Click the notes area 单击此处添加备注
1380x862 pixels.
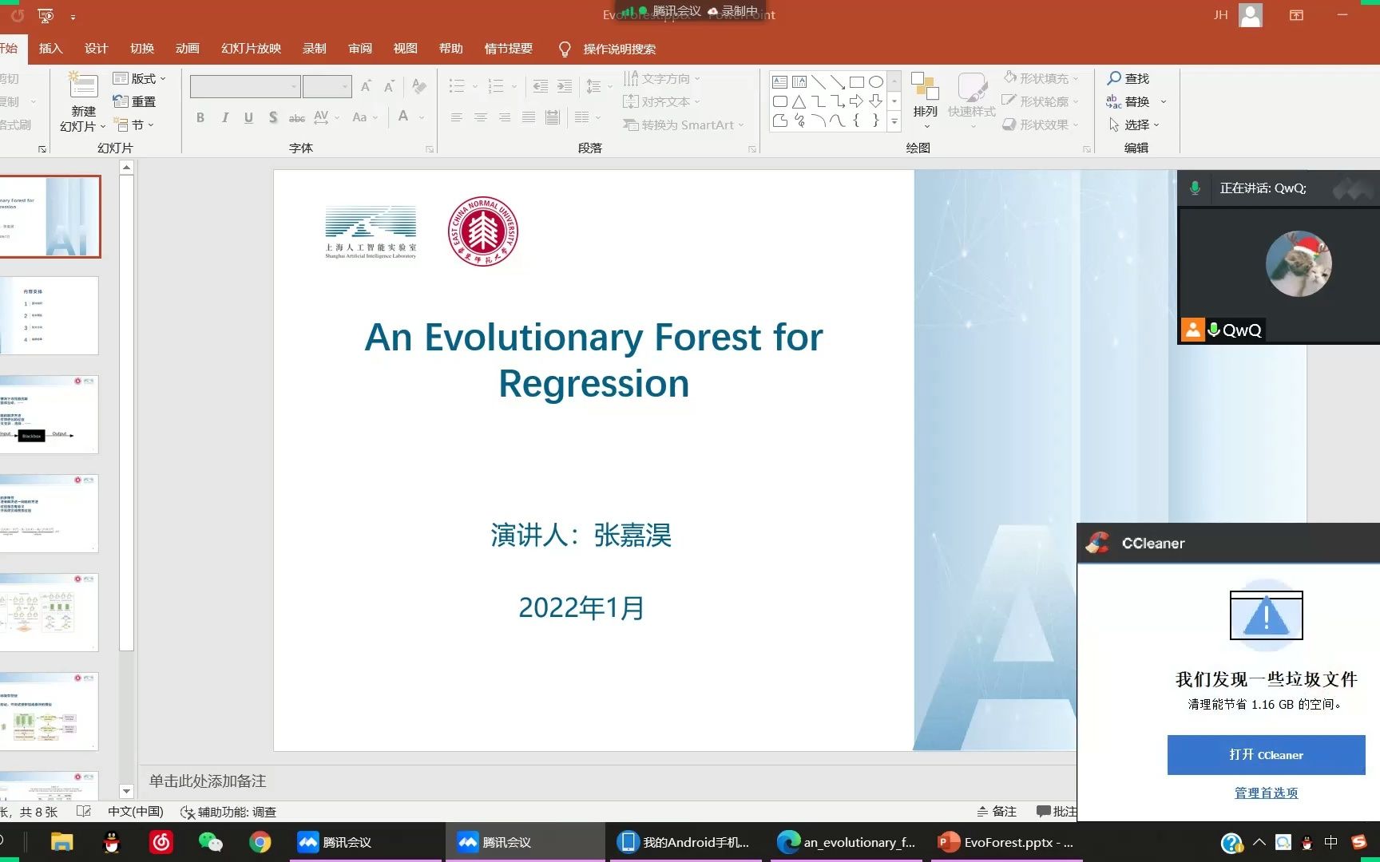coord(208,781)
